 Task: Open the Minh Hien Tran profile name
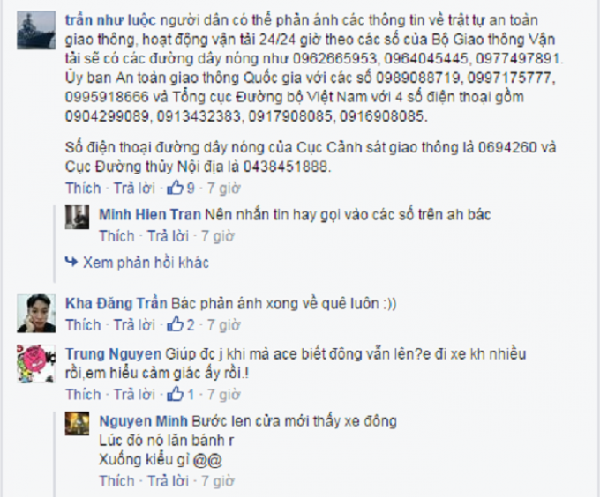150,215
